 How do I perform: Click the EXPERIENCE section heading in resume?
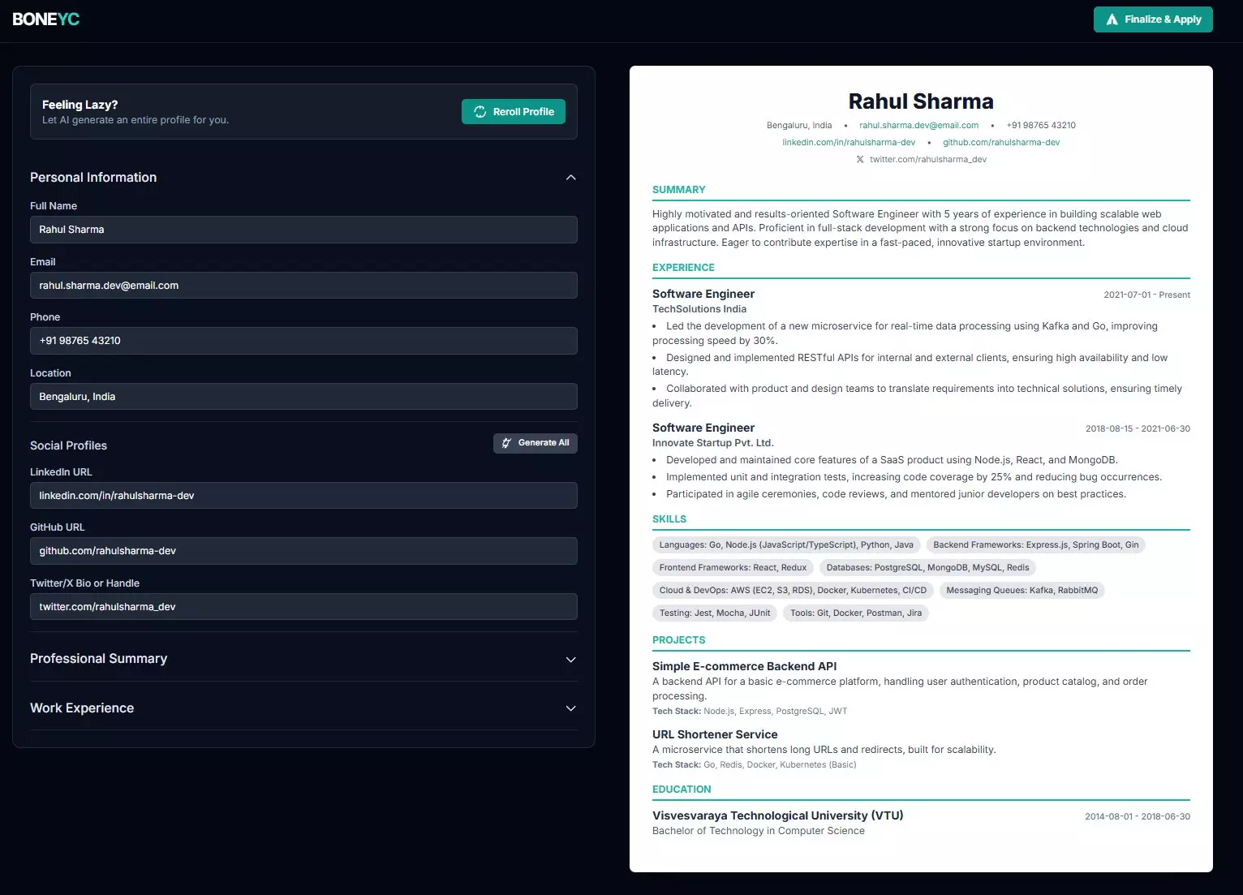[x=683, y=268]
